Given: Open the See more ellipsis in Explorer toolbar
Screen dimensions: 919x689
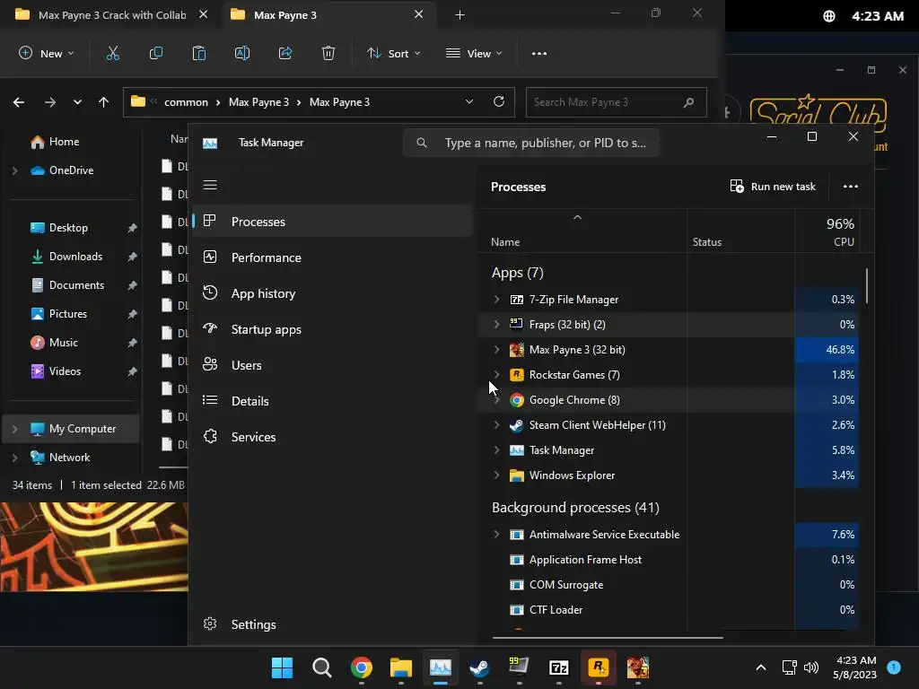Looking at the screenshot, I should tap(539, 53).
